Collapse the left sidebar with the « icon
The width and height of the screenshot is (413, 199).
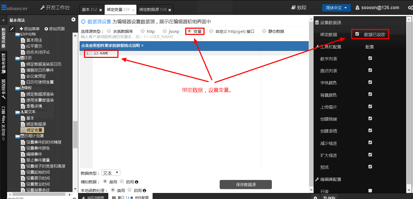click(3, 20)
